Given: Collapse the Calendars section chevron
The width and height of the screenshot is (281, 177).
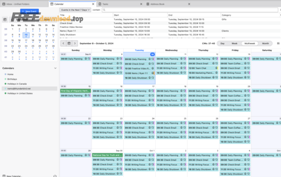Looking at the screenshot, I should (x=55, y=68).
